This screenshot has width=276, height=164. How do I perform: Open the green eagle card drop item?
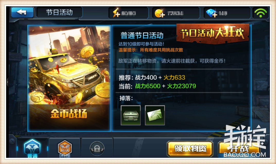click(x=155, y=115)
